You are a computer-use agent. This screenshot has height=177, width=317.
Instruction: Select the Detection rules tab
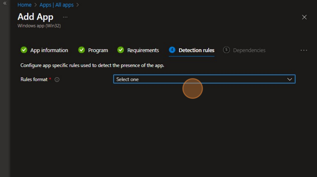tap(196, 50)
